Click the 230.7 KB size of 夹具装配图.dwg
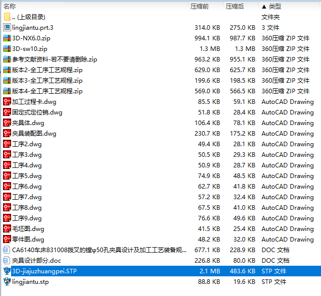The image size is (321, 296). (x=207, y=133)
